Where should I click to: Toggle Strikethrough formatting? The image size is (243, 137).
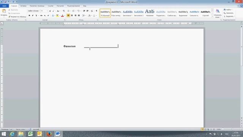(x=41, y=16)
